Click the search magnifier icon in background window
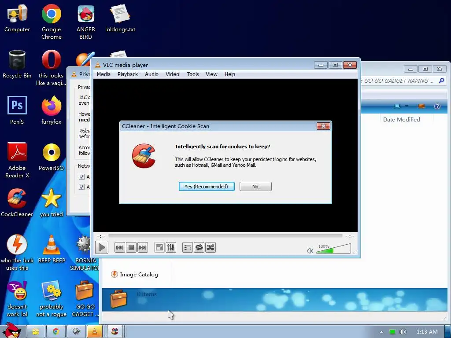 441,81
